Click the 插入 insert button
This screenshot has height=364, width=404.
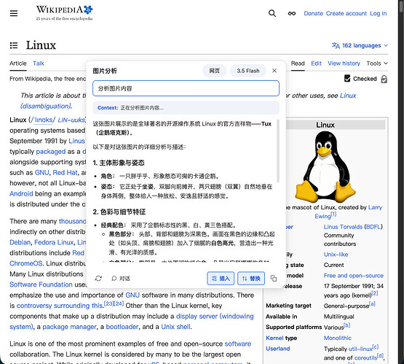[x=221, y=279]
